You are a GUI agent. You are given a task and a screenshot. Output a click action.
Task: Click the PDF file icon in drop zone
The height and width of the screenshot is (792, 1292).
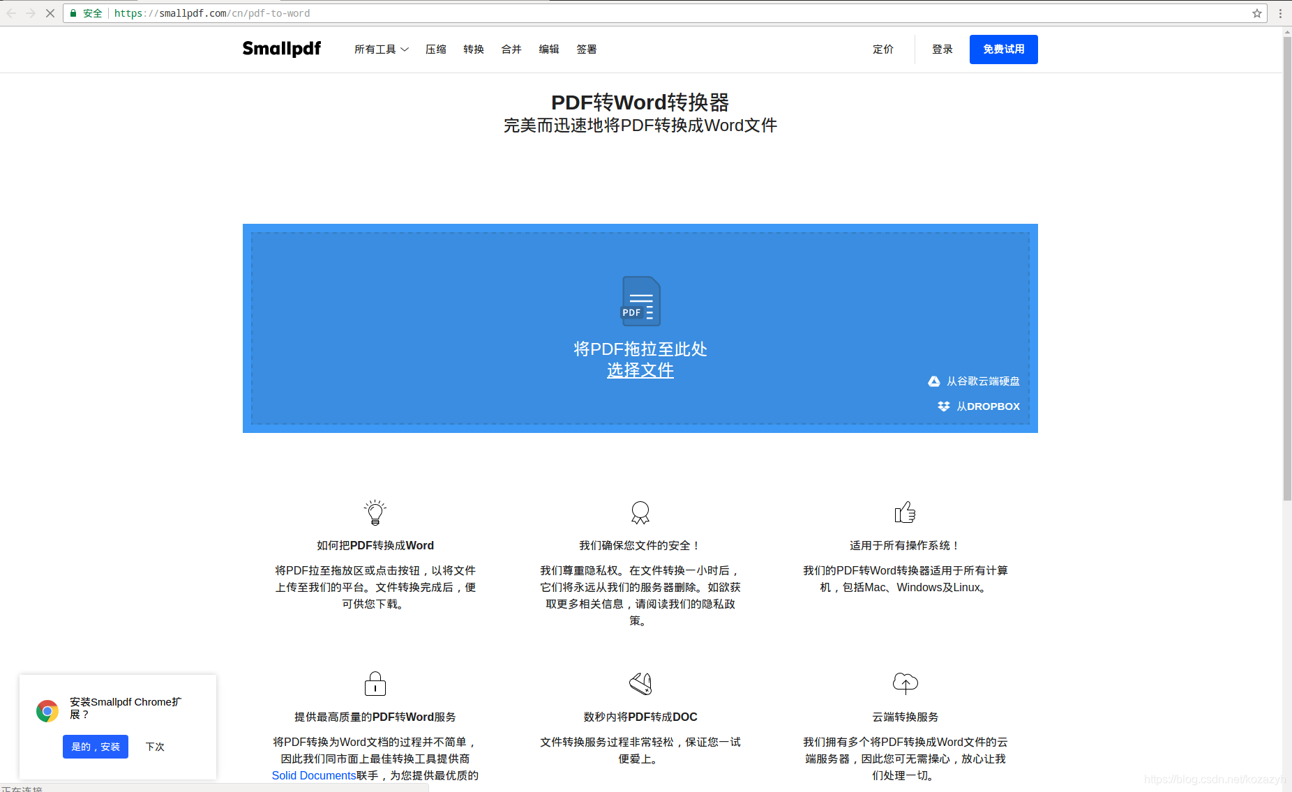pos(640,301)
